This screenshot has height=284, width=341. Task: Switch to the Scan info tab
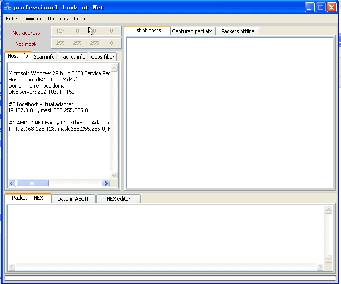(44, 57)
